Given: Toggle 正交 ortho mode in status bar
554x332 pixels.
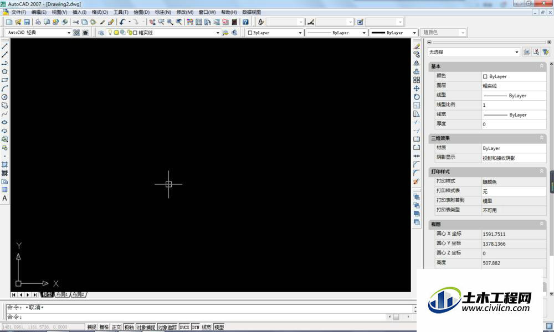Looking at the screenshot, I should click(x=116, y=327).
